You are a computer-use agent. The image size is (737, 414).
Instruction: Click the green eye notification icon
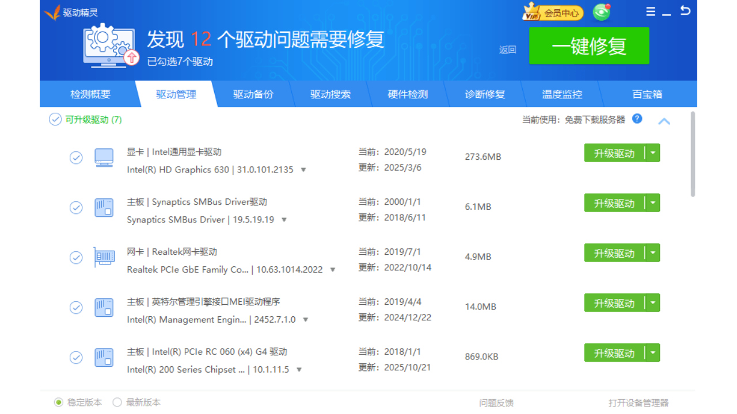tap(602, 12)
